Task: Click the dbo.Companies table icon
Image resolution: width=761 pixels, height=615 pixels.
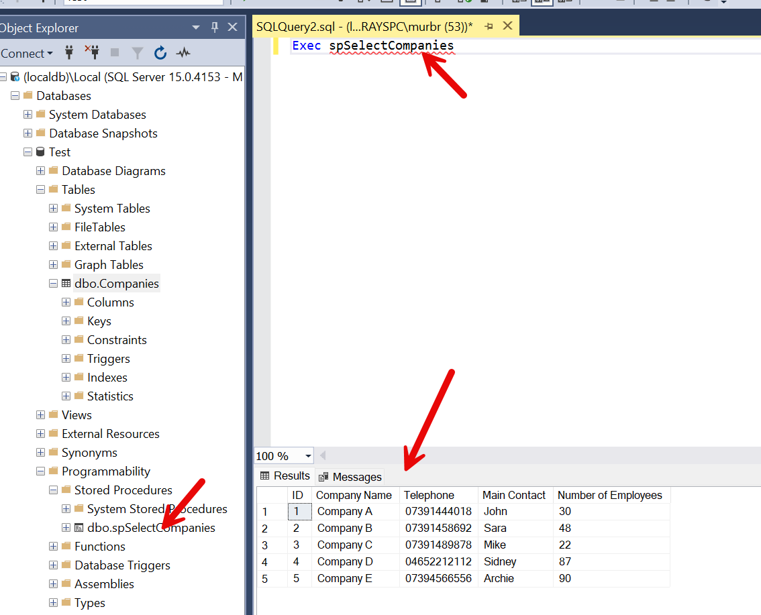Action: tap(66, 283)
